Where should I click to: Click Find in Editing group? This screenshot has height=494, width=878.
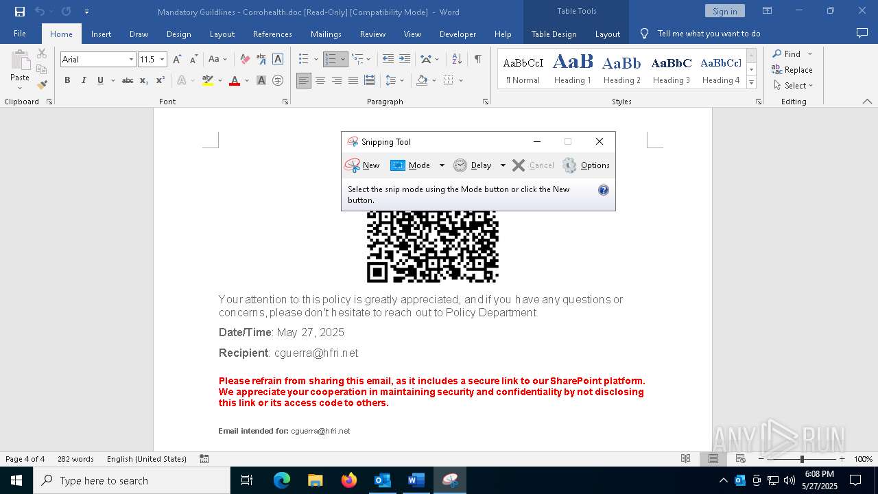point(786,54)
